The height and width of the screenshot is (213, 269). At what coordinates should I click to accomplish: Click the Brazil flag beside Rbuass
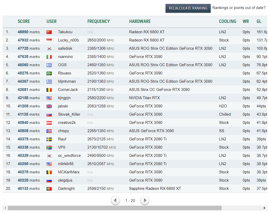coord(49,73)
